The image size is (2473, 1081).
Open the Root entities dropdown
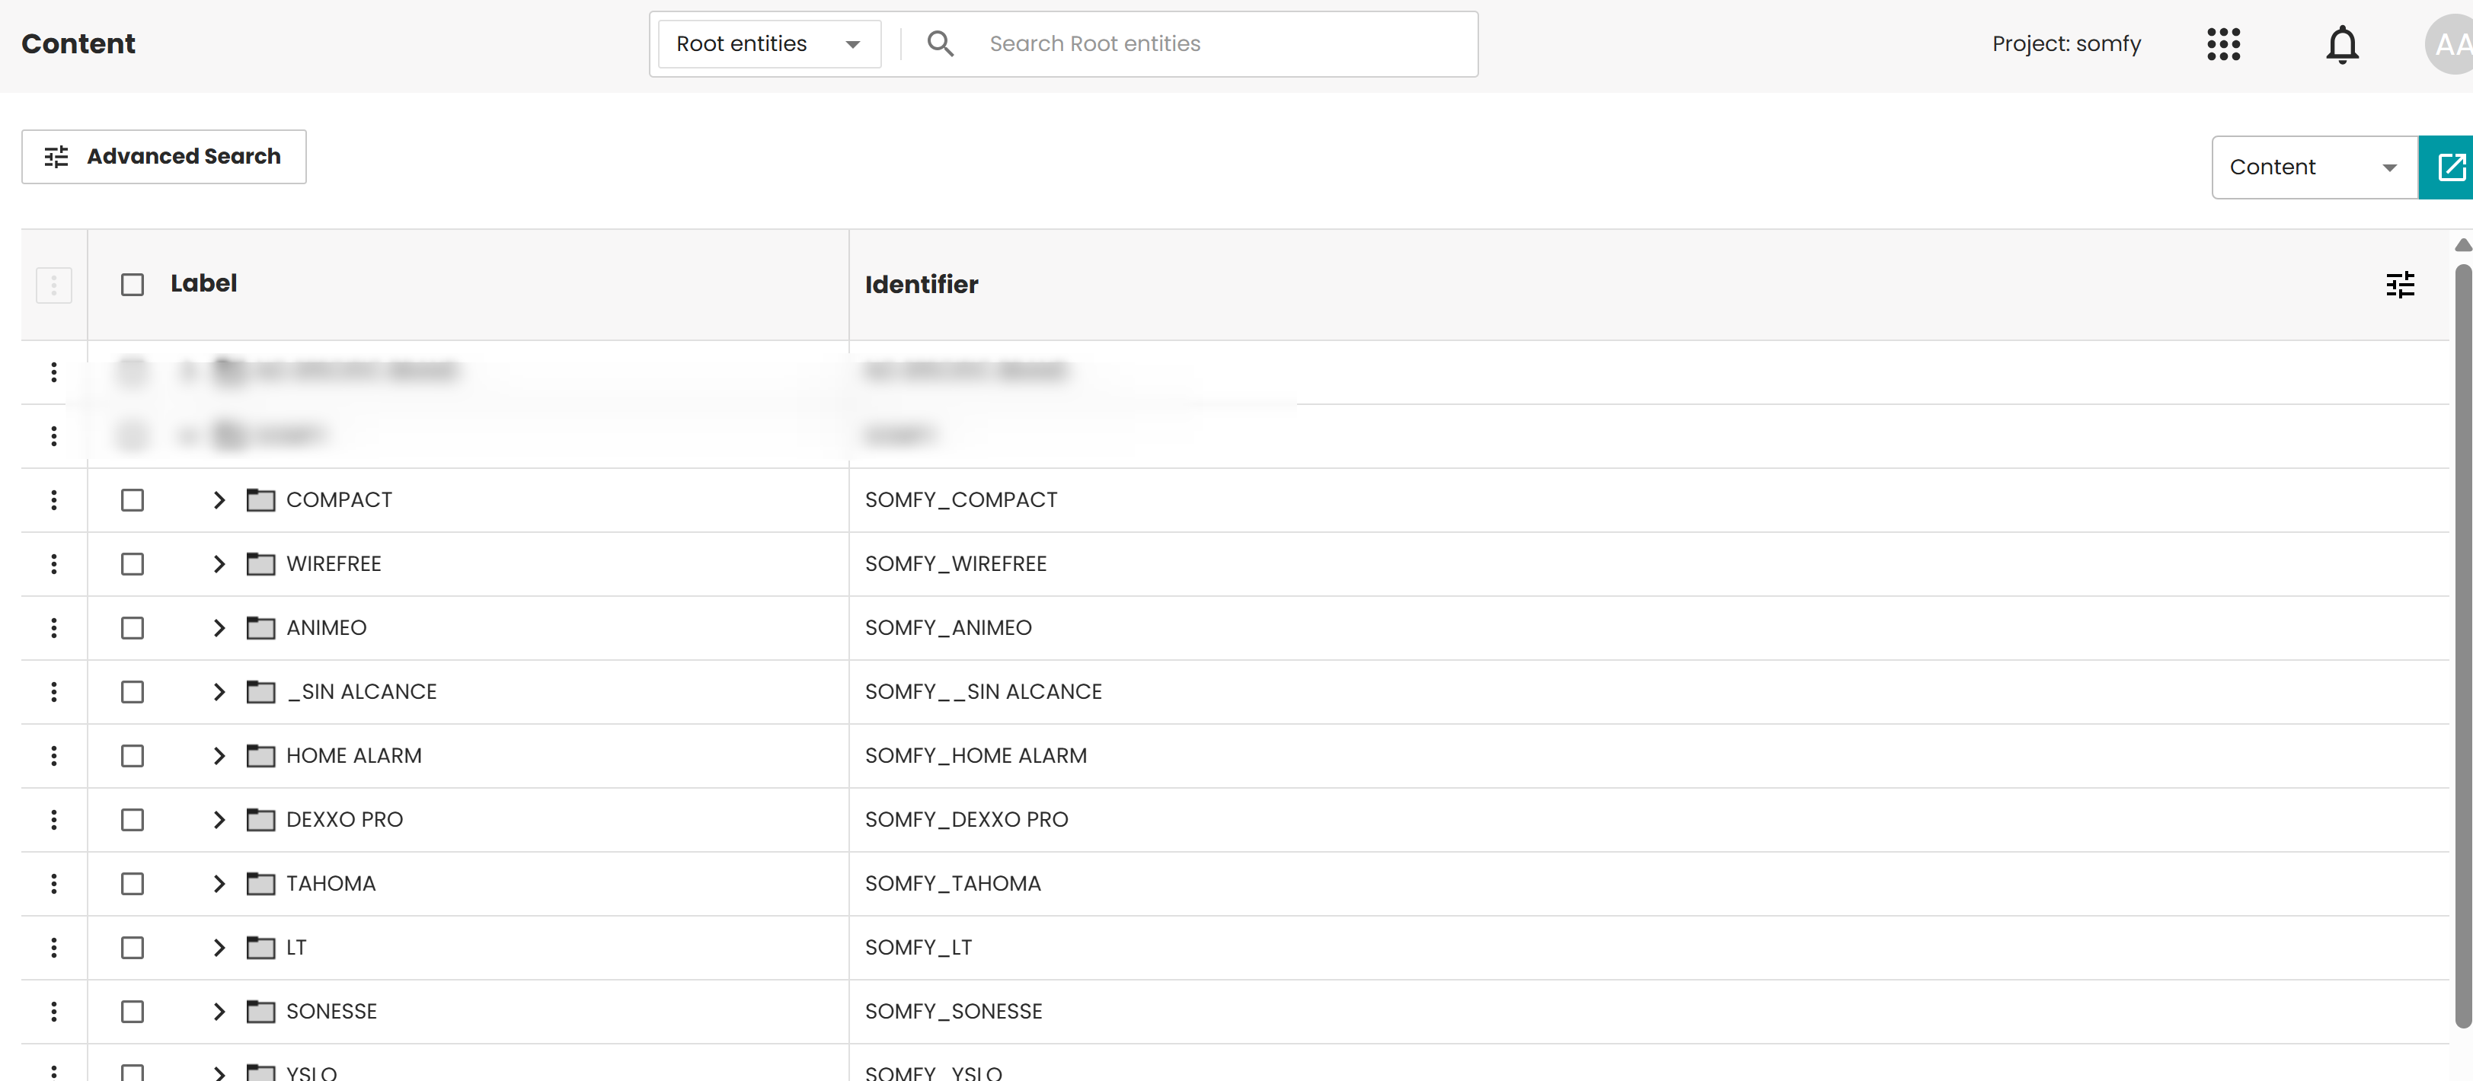(x=769, y=44)
